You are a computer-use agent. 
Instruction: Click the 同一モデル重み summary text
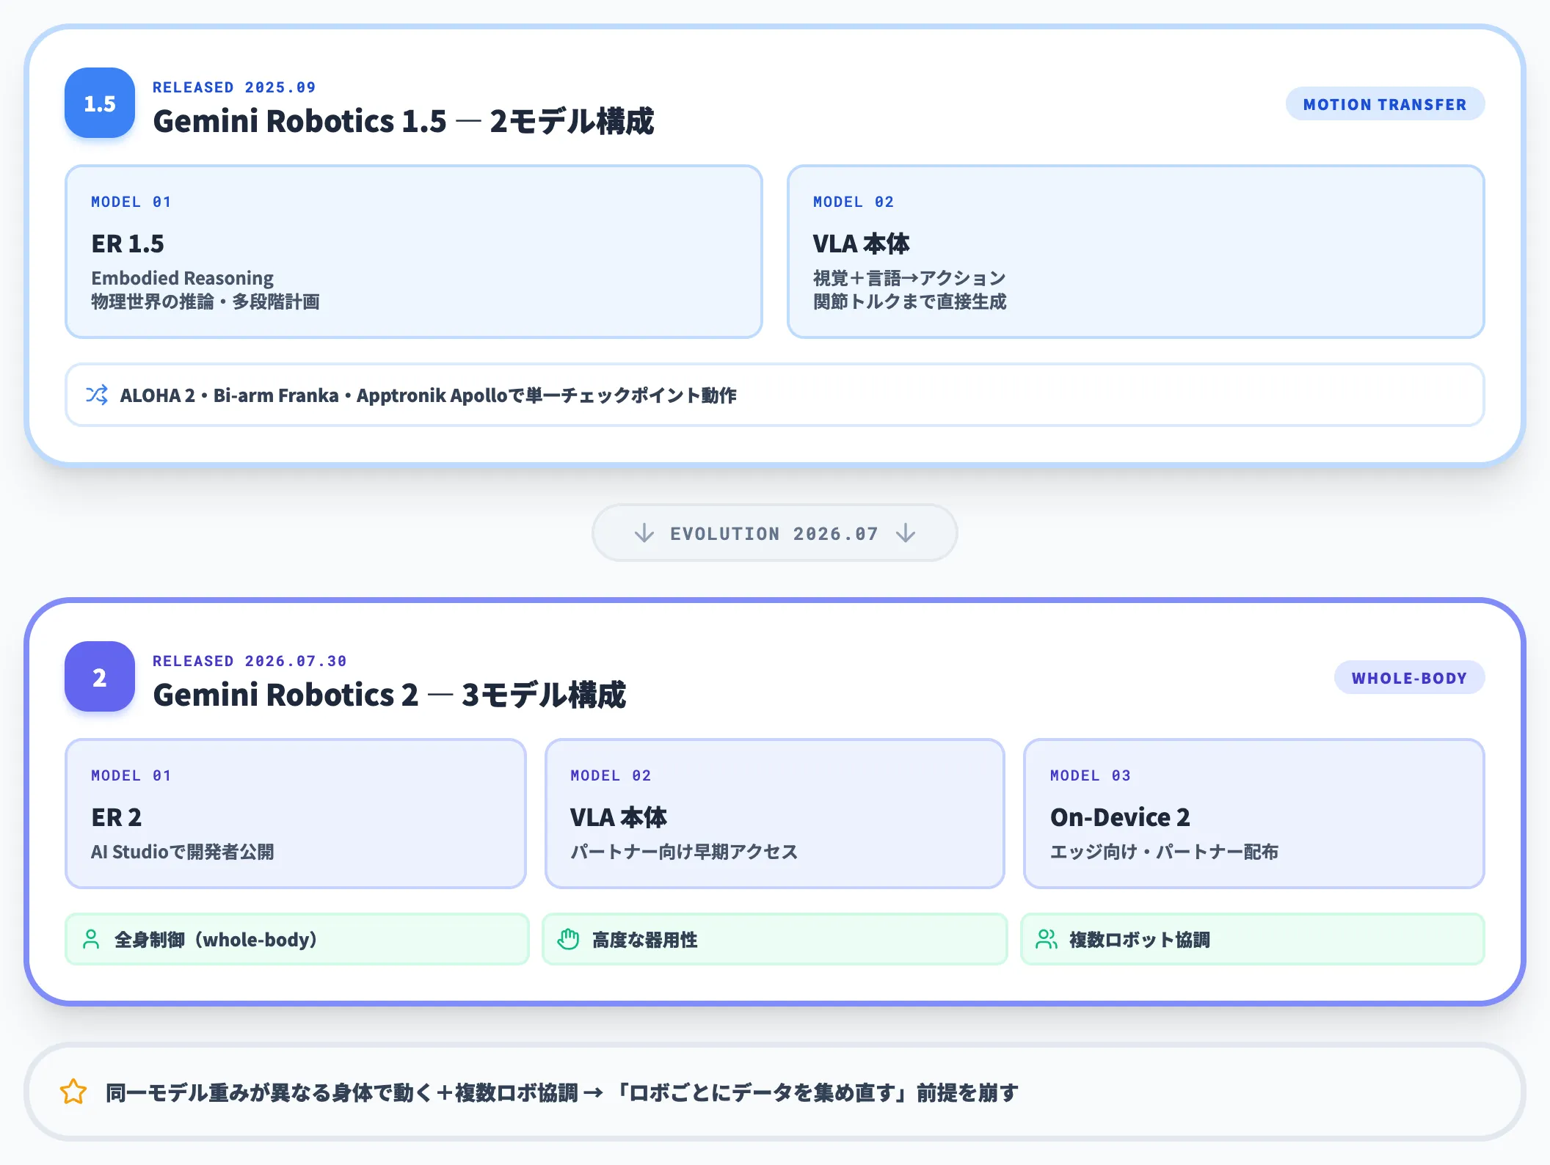(561, 1092)
